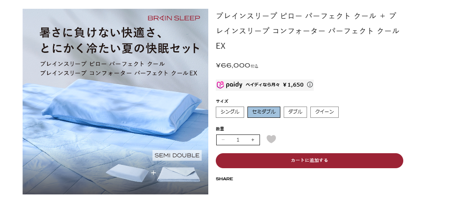Select the ダブル size option
The height and width of the screenshot is (204, 452).
coord(295,112)
